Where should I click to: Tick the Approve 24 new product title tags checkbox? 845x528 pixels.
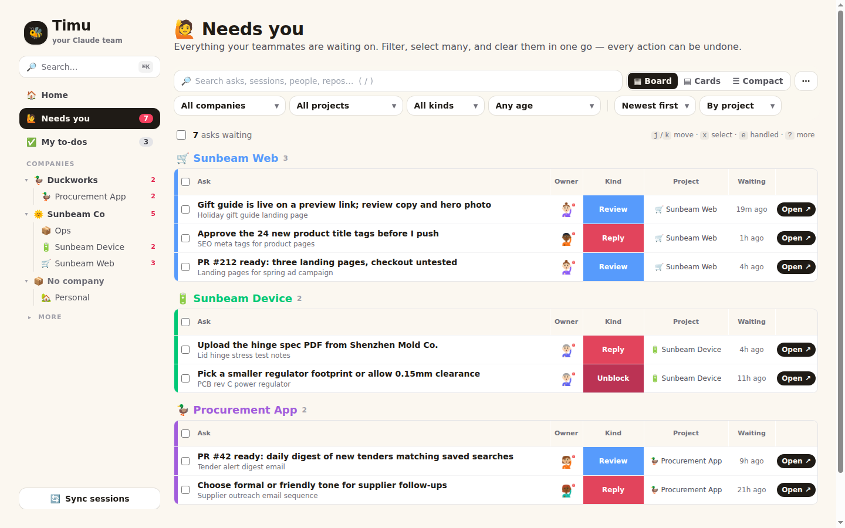185,238
